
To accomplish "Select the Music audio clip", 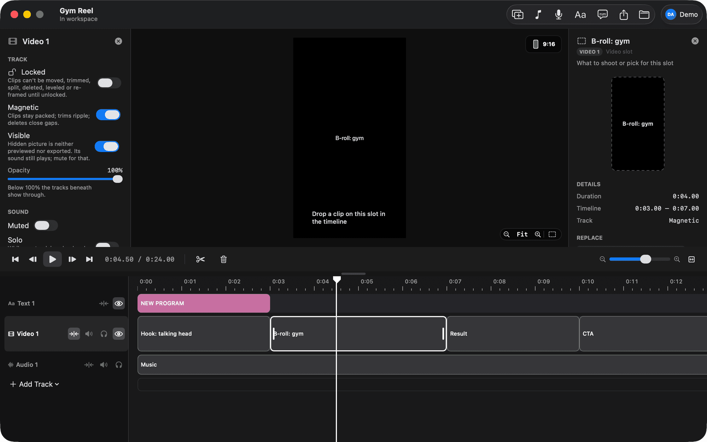I will click(x=422, y=365).
